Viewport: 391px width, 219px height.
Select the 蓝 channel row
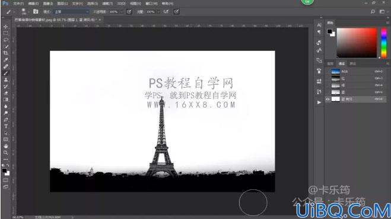coord(355,92)
